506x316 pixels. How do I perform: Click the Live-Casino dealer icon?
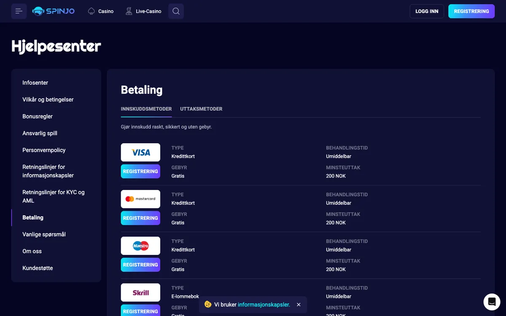(129, 11)
